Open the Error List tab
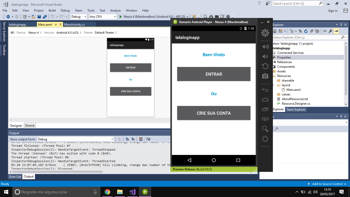The width and height of the screenshot is (350, 197). coord(15,176)
